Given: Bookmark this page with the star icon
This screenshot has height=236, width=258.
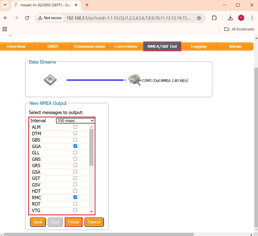Looking at the screenshot, I should pyautogui.click(x=199, y=18).
